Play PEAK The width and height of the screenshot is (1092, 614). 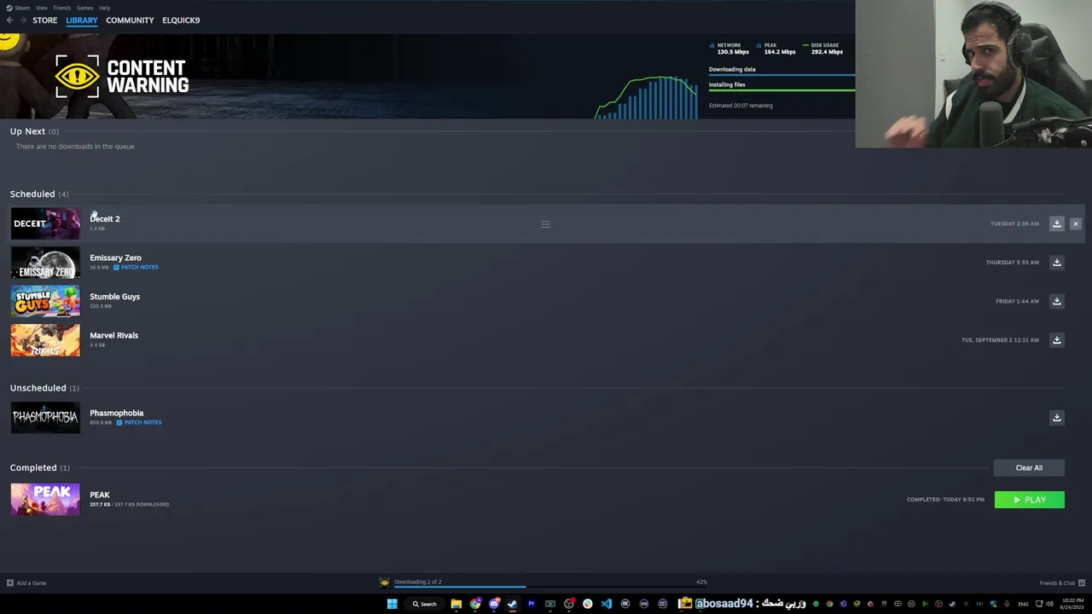[1029, 500]
